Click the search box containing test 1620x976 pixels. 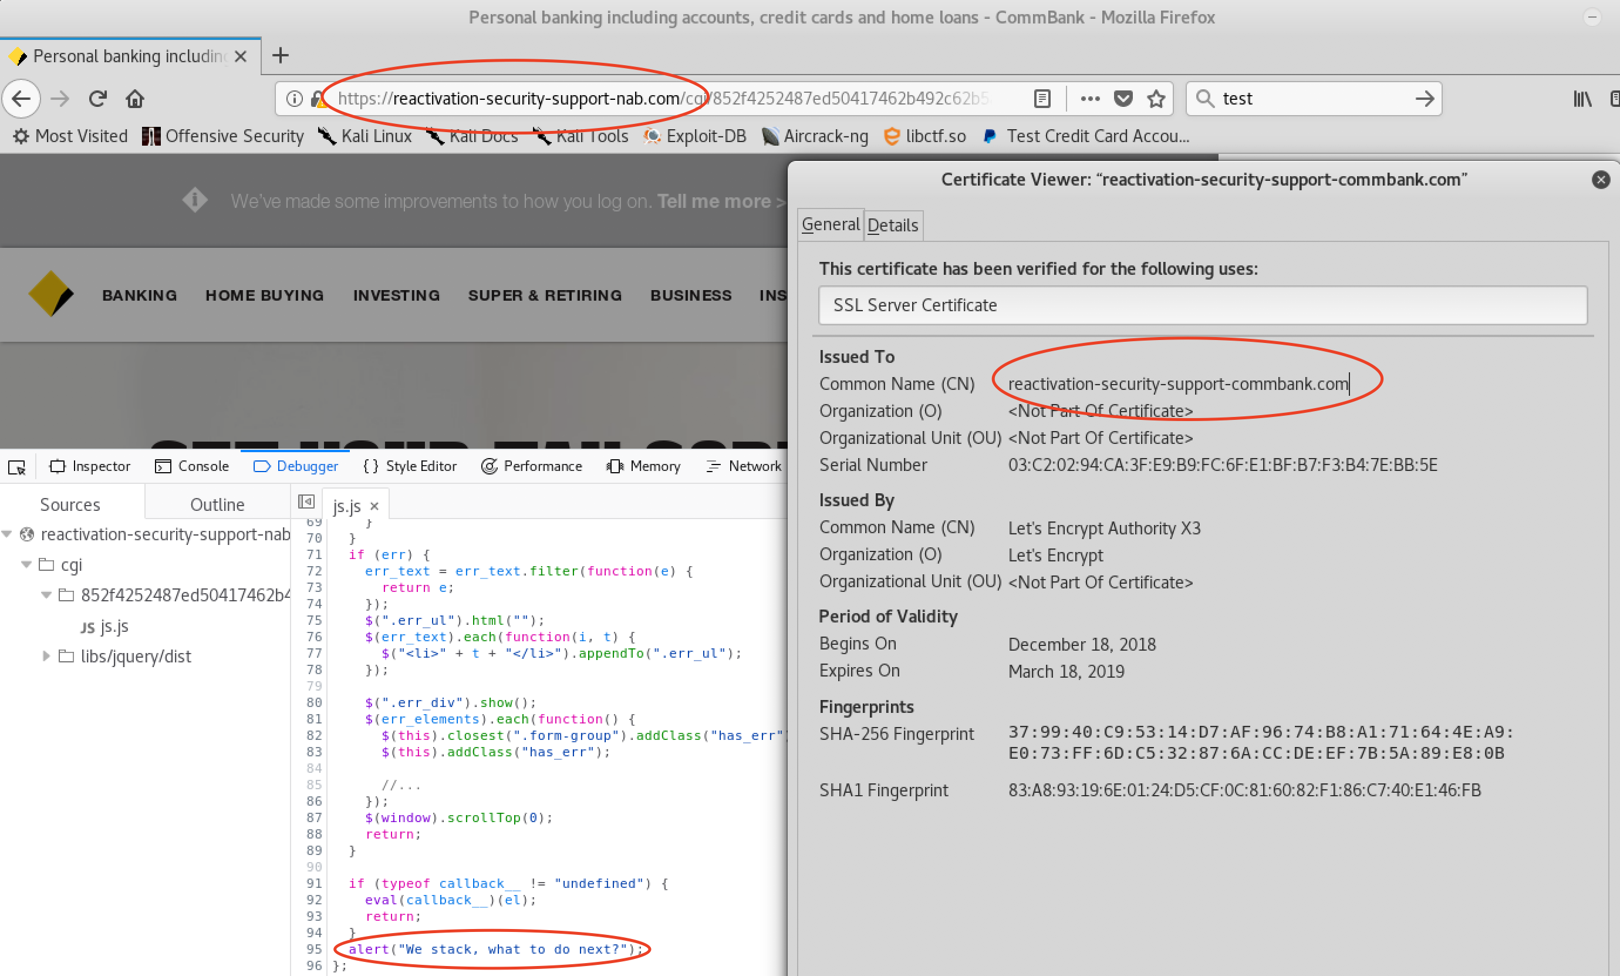pos(1313,99)
